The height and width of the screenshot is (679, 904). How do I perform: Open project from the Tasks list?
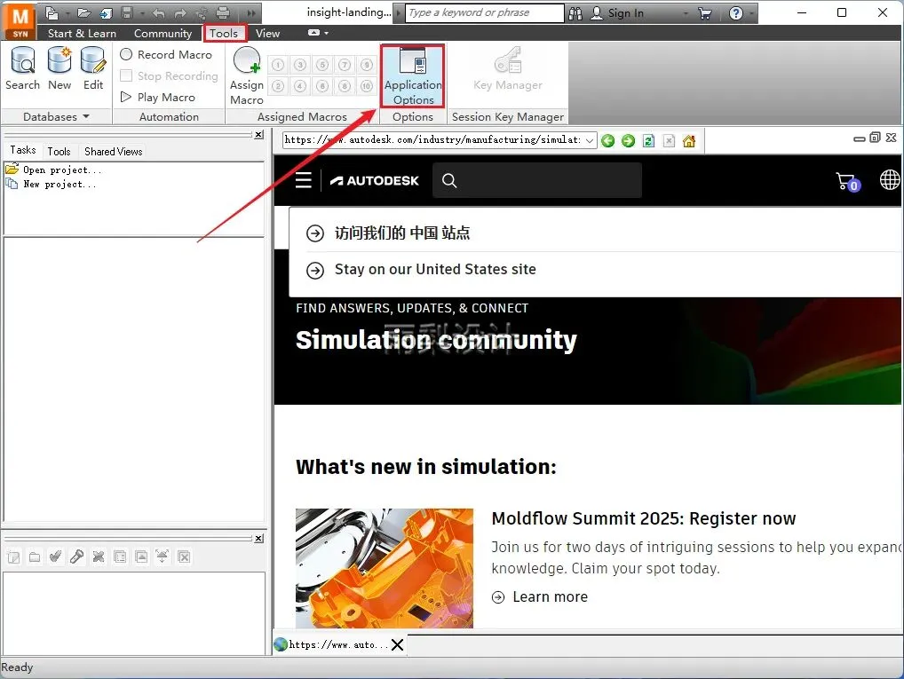(x=53, y=170)
